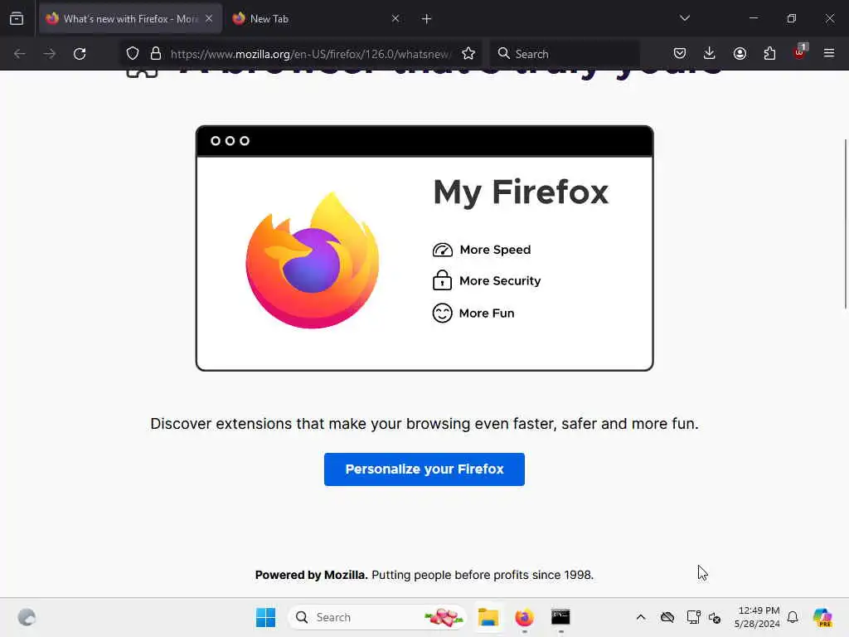Screen dimensions: 849x637
Task: Close the New Tab tab
Action: [x=395, y=18]
